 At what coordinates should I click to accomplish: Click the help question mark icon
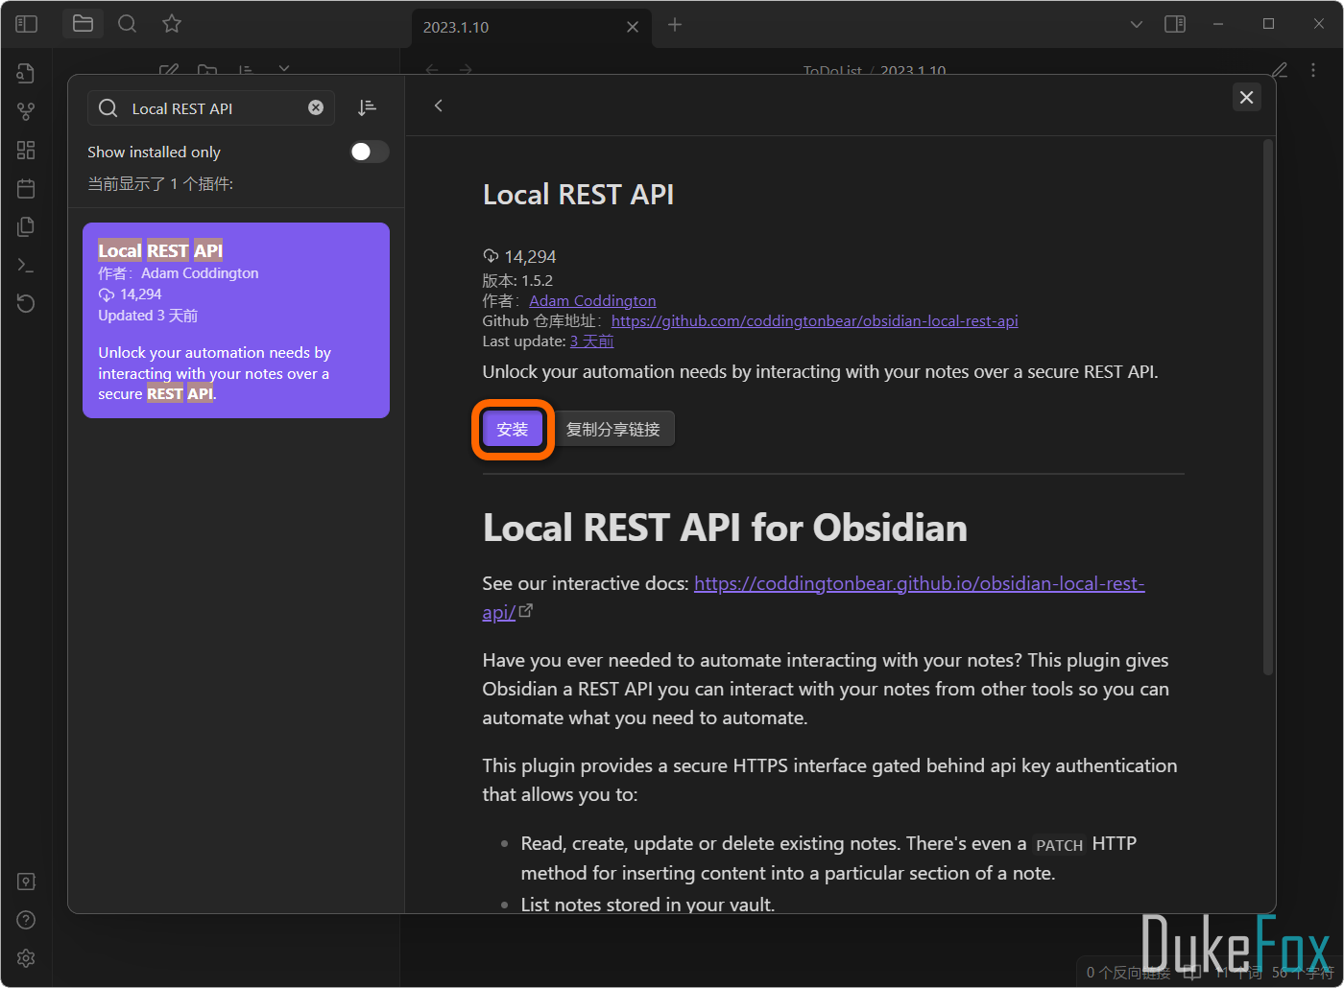click(26, 919)
